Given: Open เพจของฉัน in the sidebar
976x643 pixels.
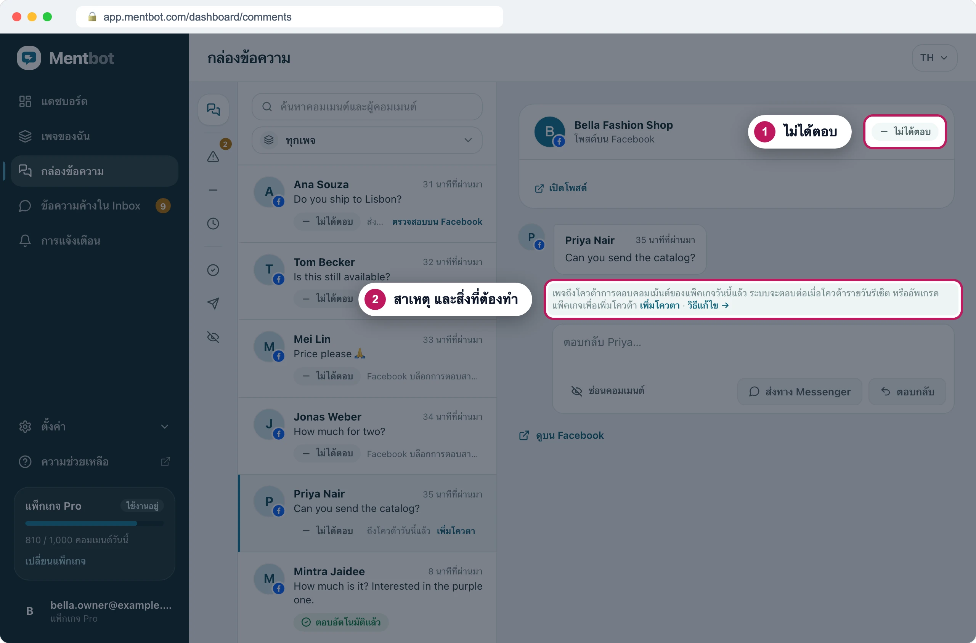Looking at the screenshot, I should (x=95, y=136).
